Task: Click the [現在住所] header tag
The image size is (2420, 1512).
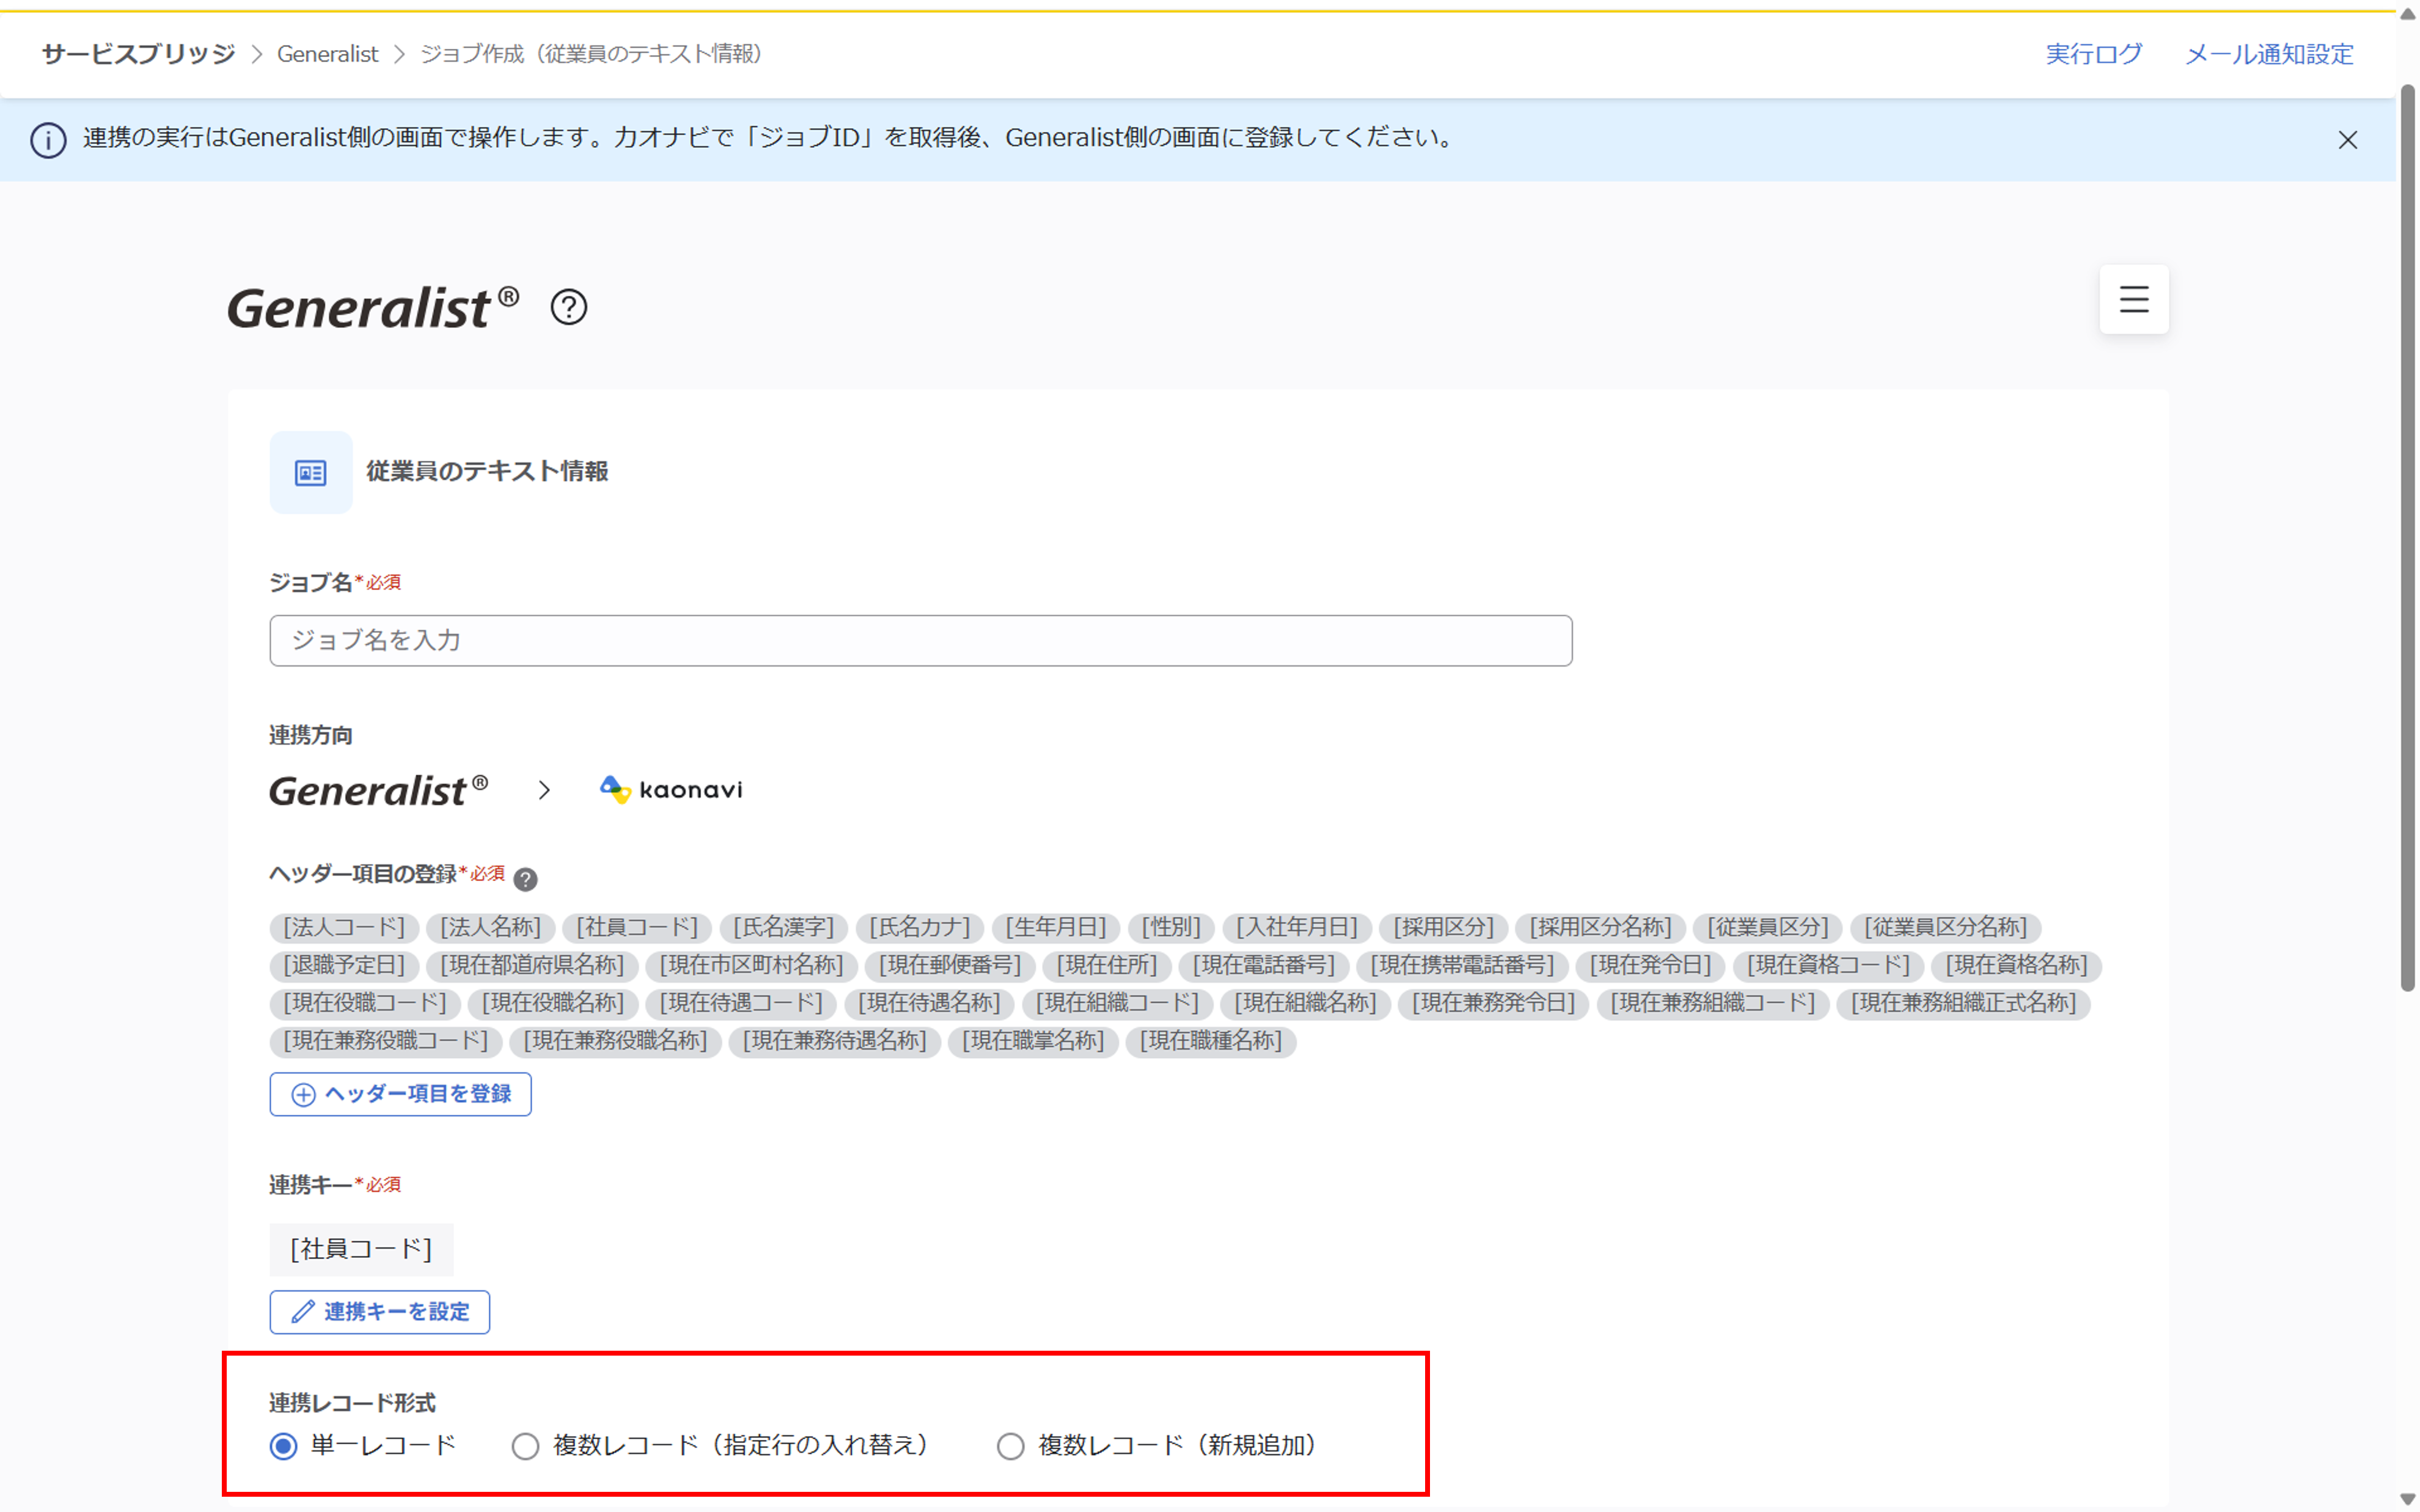Action: [1107, 965]
